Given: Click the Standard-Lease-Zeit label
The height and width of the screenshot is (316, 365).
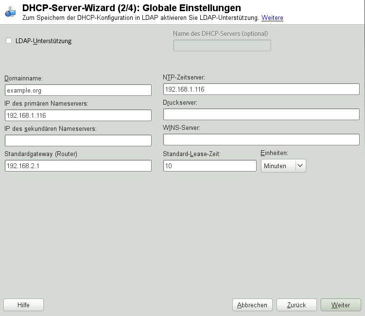Looking at the screenshot, I should 191,154.
